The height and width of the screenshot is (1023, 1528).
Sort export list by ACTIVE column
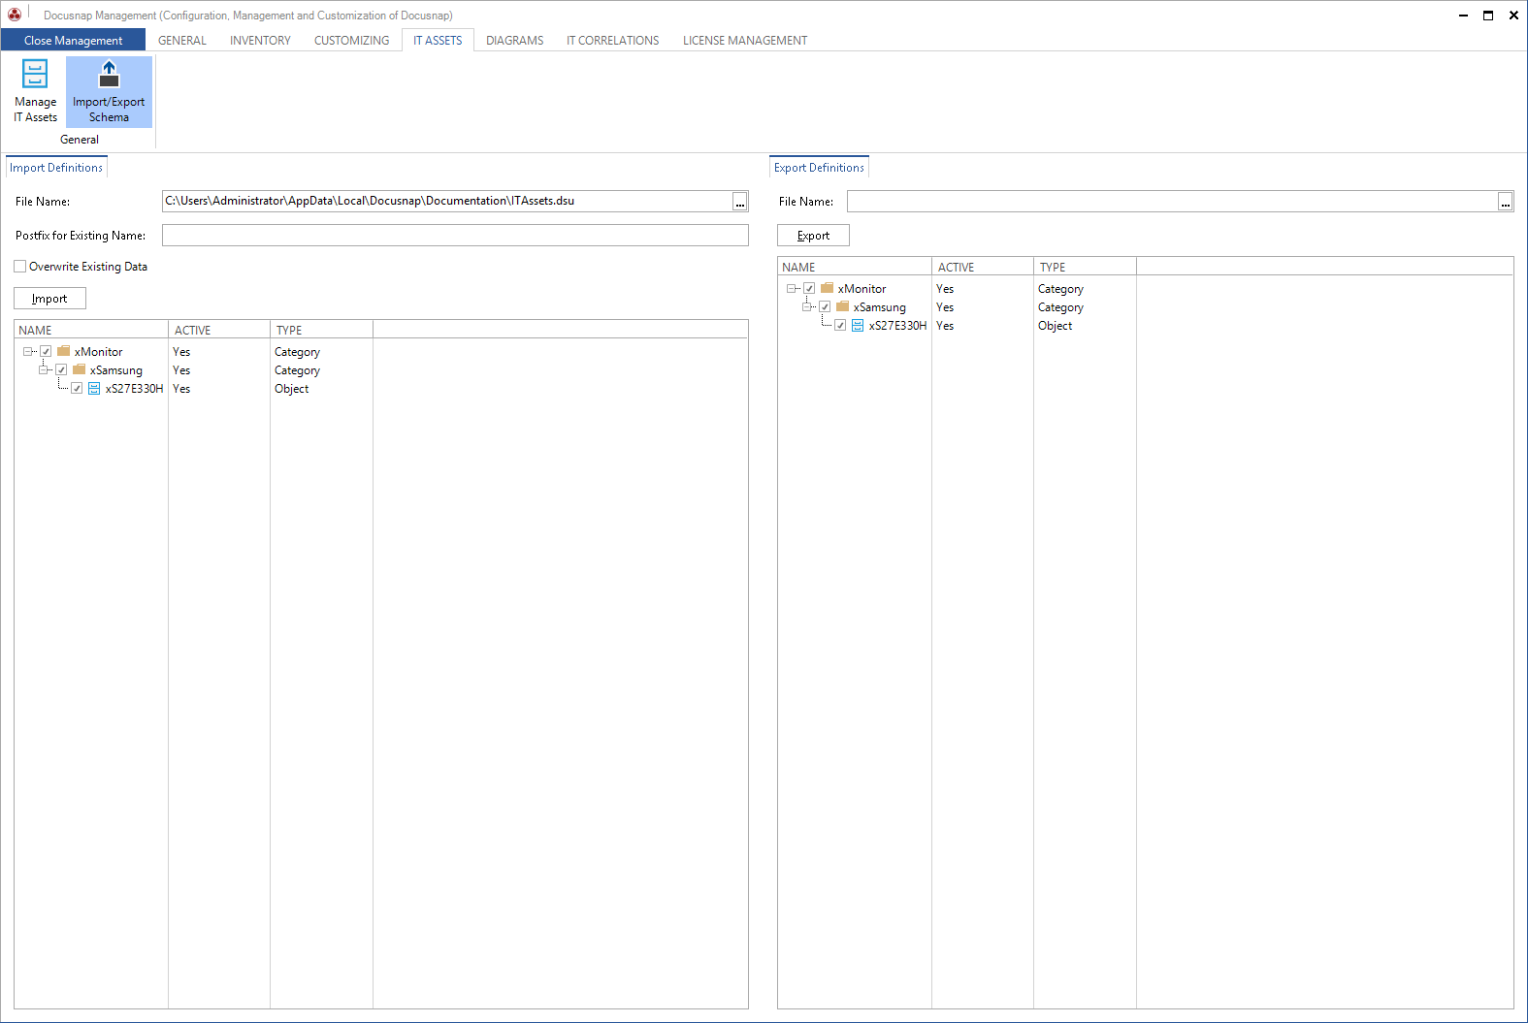[983, 267]
